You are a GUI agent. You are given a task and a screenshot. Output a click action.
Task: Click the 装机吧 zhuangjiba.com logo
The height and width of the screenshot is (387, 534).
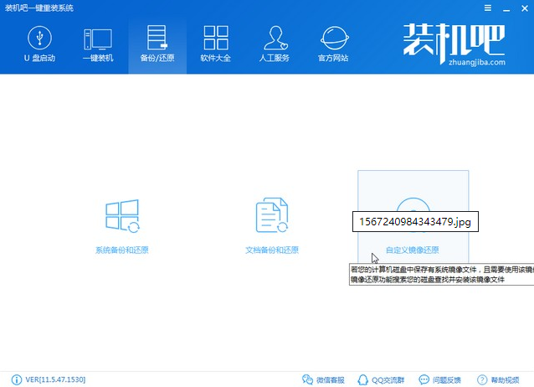tap(454, 44)
